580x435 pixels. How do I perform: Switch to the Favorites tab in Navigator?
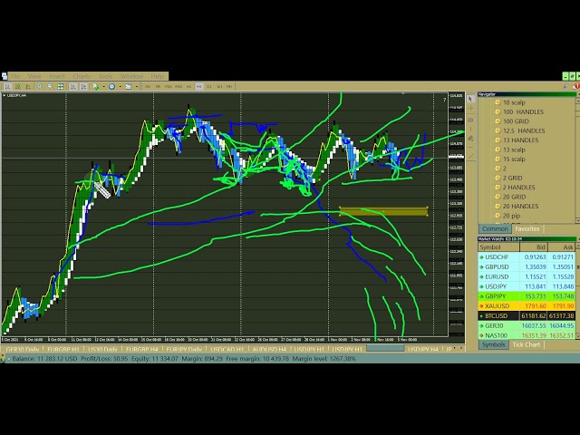(527, 229)
